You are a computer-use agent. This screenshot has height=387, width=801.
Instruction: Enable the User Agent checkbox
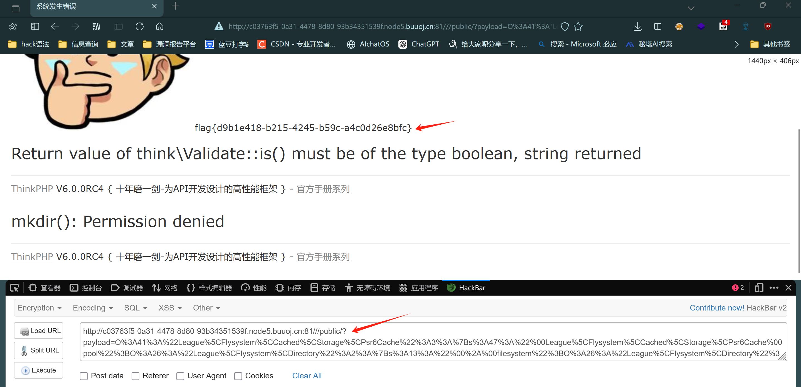tap(180, 376)
